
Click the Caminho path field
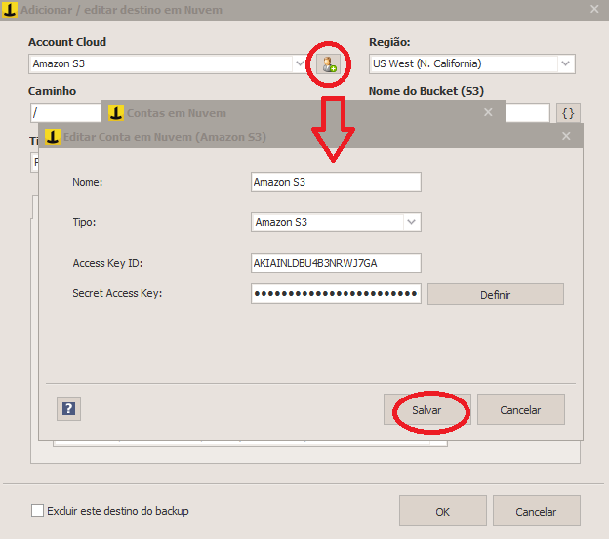66,113
